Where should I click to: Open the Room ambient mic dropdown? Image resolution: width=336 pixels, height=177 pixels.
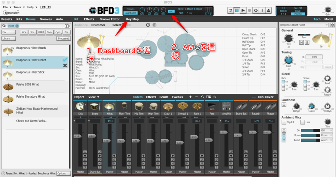(326, 135)
